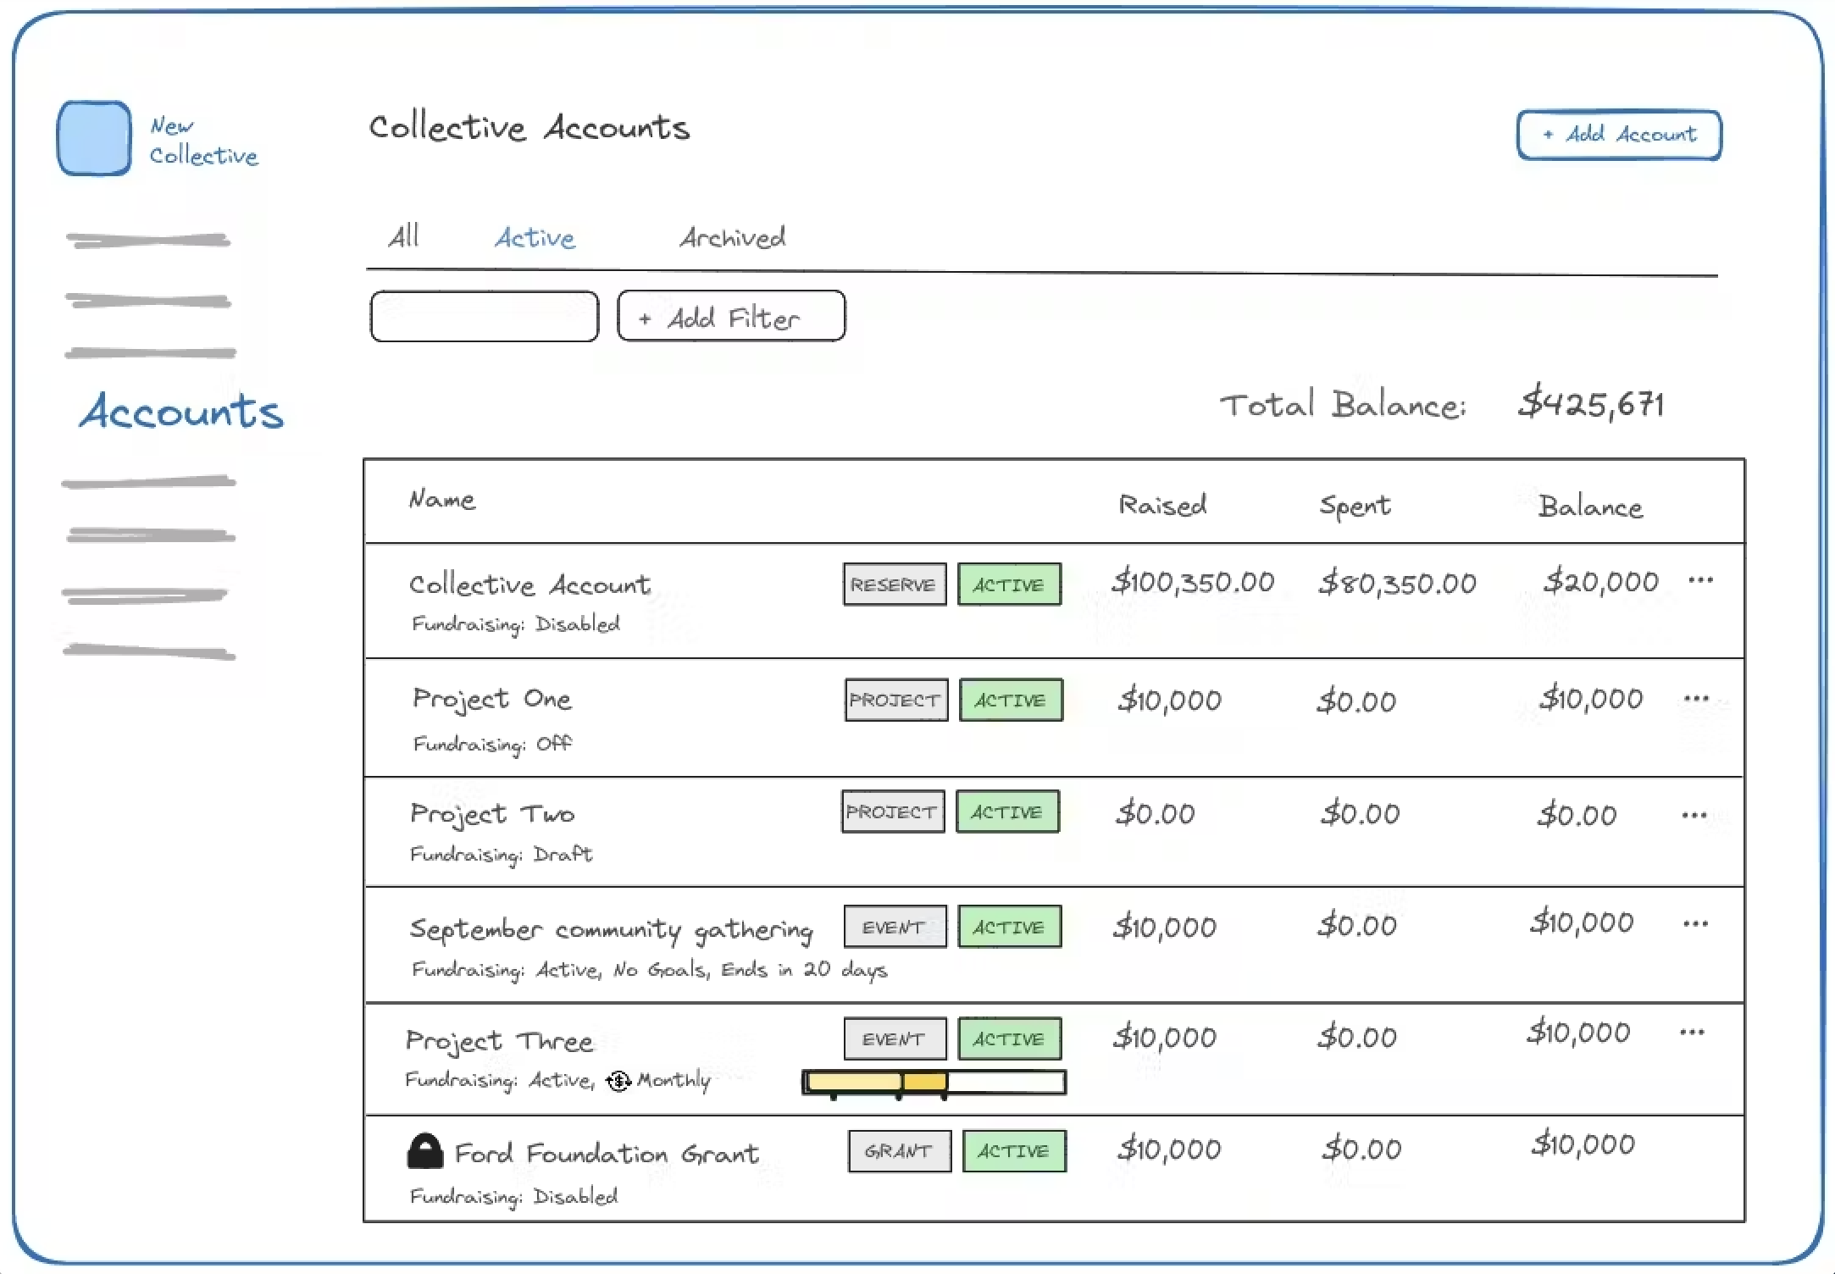Click the GRANT tag on Ford Foundation Grant
This screenshot has height=1274, width=1835.
pos(899,1151)
